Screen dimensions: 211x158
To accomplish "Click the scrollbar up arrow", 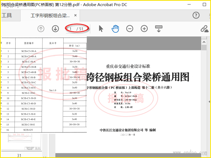I will pyautogui.click(x=204, y=42).
